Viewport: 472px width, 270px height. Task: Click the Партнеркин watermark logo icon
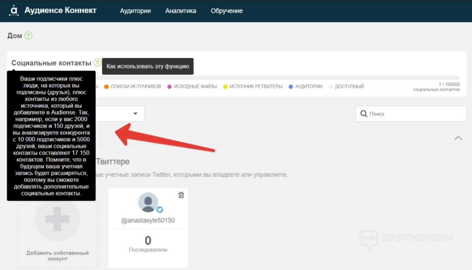coord(368,239)
